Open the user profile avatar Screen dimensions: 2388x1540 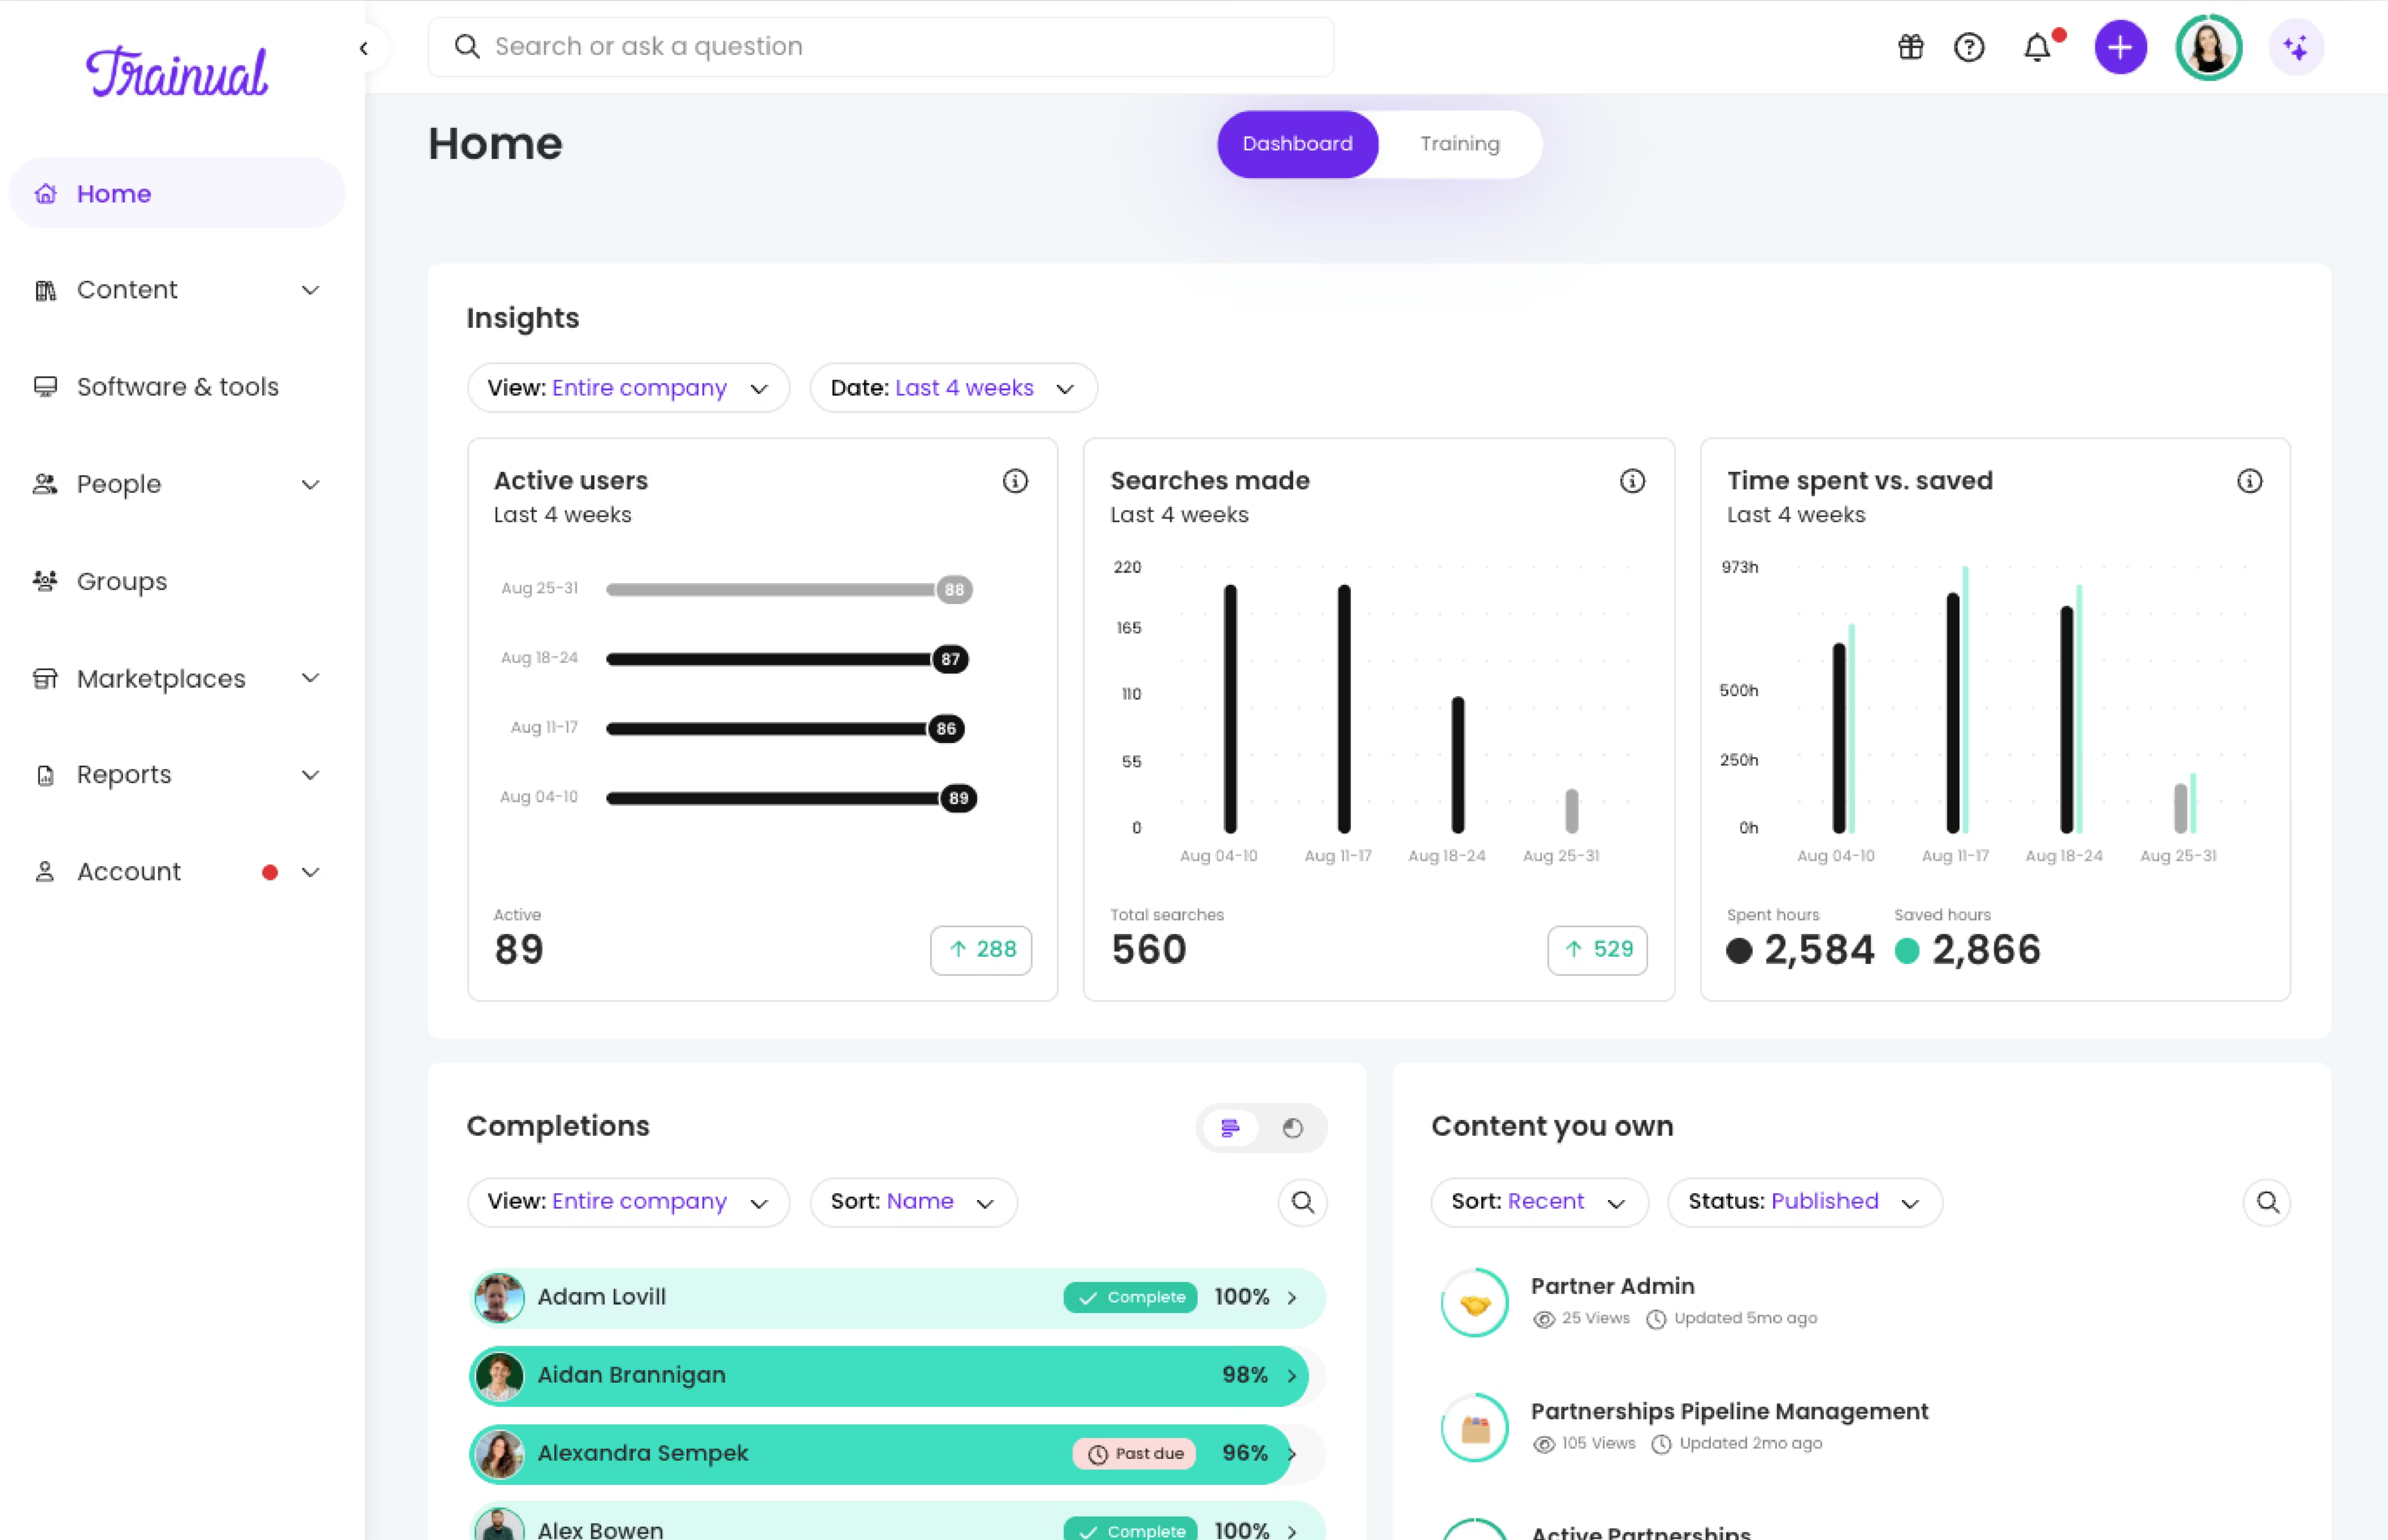pyautogui.click(x=2209, y=47)
